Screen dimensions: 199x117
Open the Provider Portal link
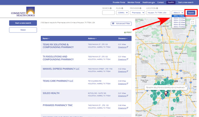point(119,2)
